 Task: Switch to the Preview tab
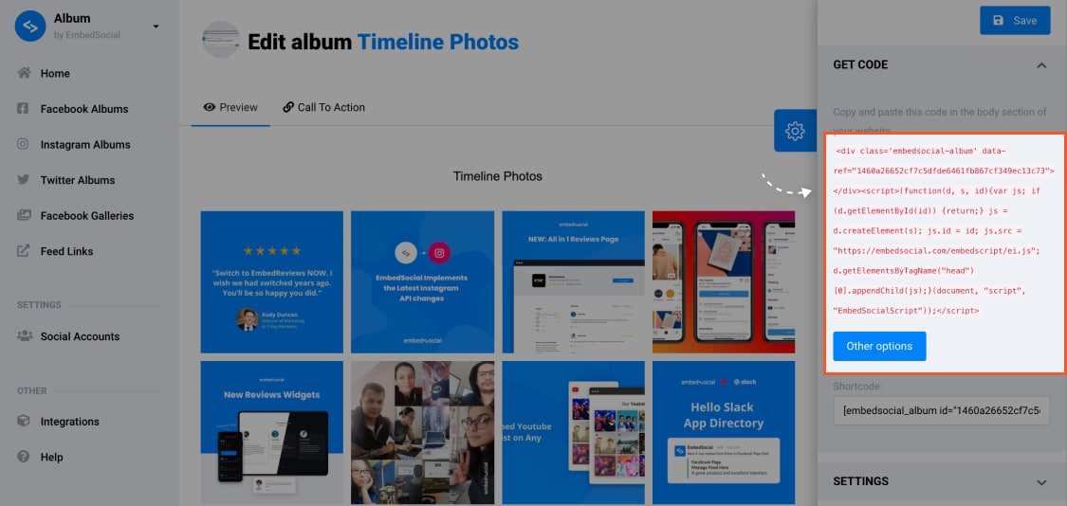[x=230, y=107]
